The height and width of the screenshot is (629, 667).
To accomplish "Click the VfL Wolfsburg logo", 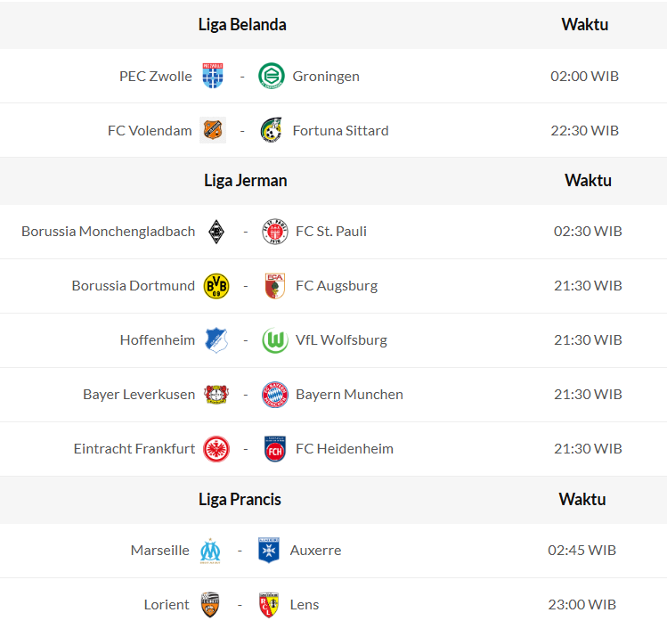I will pos(274,340).
